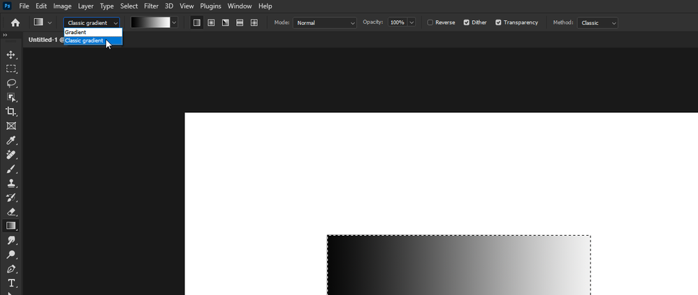Select the Eyedropper tool
The height and width of the screenshot is (295, 698).
pyautogui.click(x=10, y=140)
